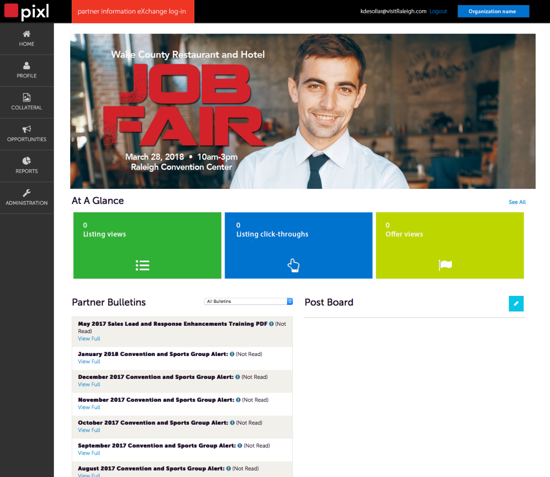550x477 pixels.
Task: Go to HOME menu label
Action: 27,44
